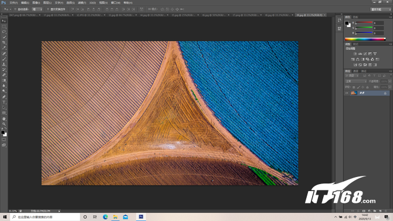
Task: Select the Crop tool
Action: click(x=4, y=43)
